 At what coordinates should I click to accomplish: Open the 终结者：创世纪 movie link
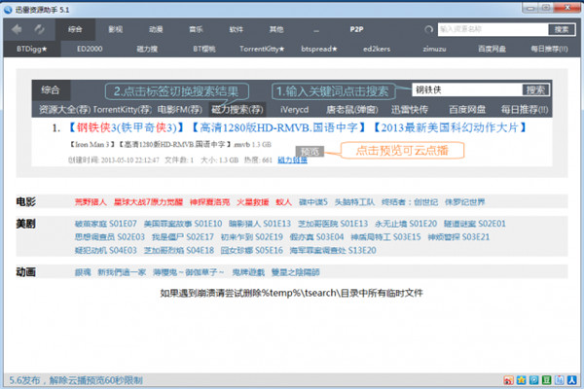(410, 202)
